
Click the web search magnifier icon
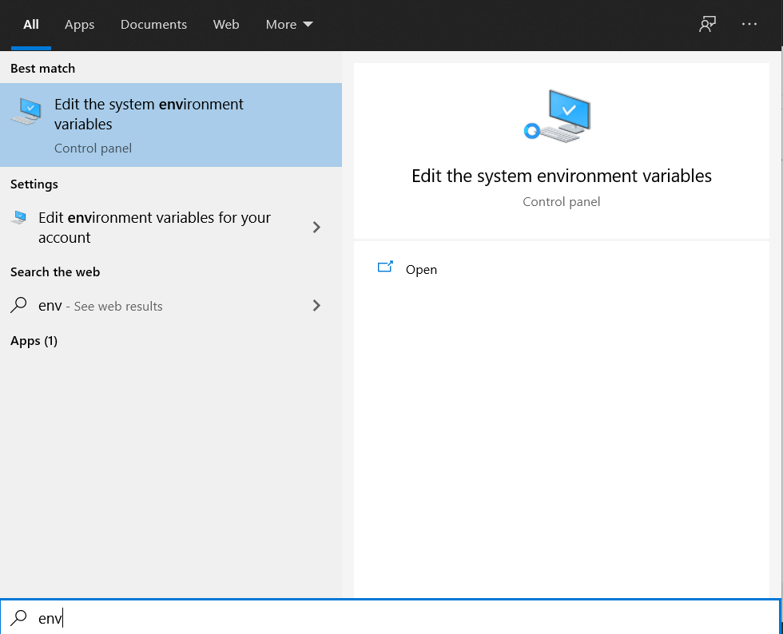(18, 306)
